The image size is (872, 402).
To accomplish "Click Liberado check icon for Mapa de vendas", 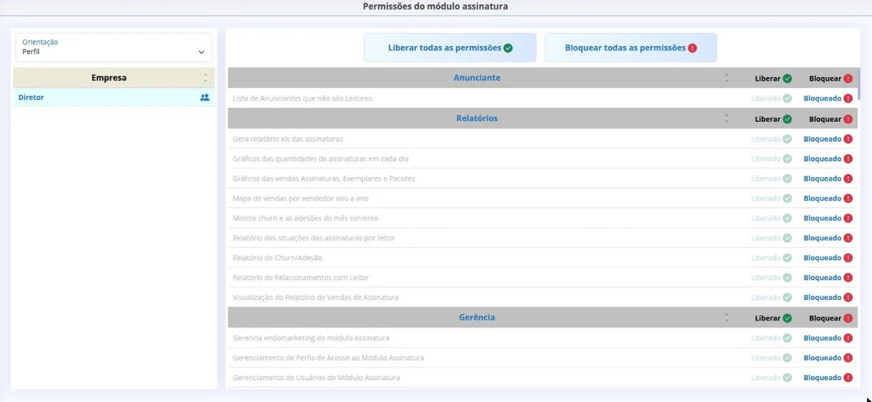I will click(x=787, y=199).
